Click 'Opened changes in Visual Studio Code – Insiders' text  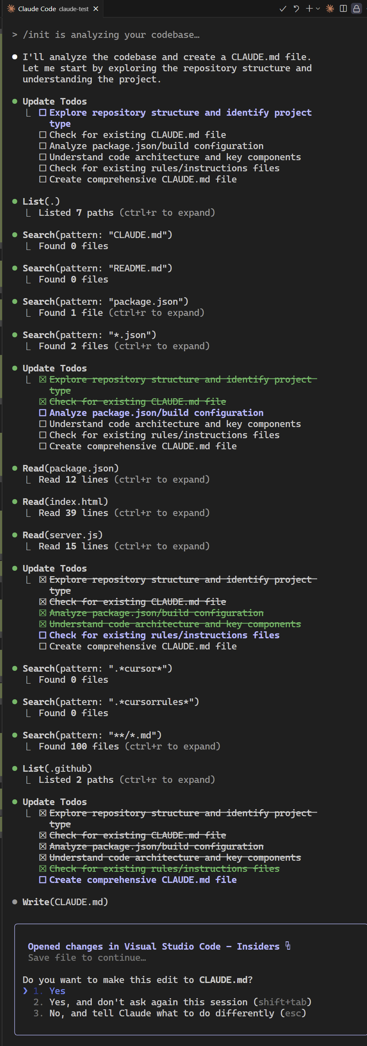pyautogui.click(x=154, y=946)
